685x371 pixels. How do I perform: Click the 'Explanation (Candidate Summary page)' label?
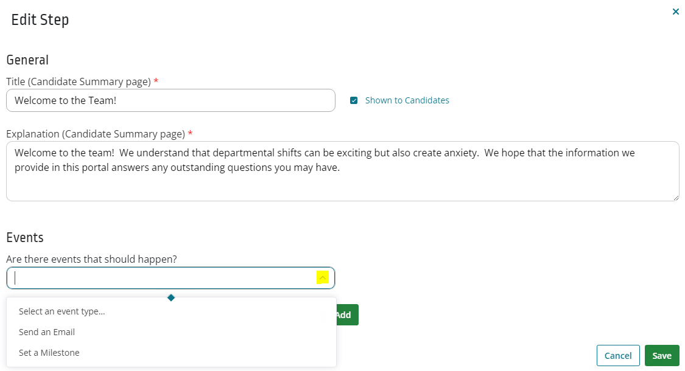[96, 134]
